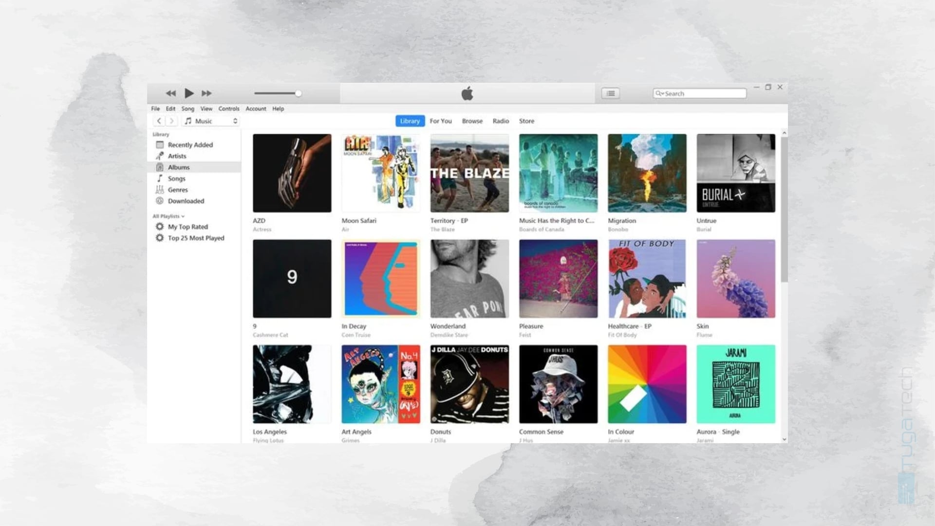Click the Search input field

tap(699, 93)
